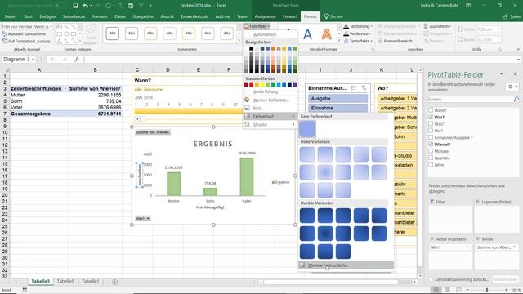Click 'Weitere Farbverläufe...' menu entry
The image size is (523, 294).
(x=346, y=265)
